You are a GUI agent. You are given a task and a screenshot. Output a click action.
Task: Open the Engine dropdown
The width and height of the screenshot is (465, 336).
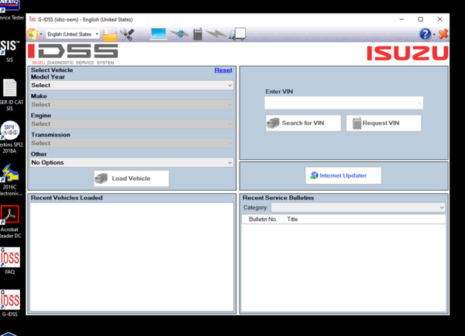[132, 124]
